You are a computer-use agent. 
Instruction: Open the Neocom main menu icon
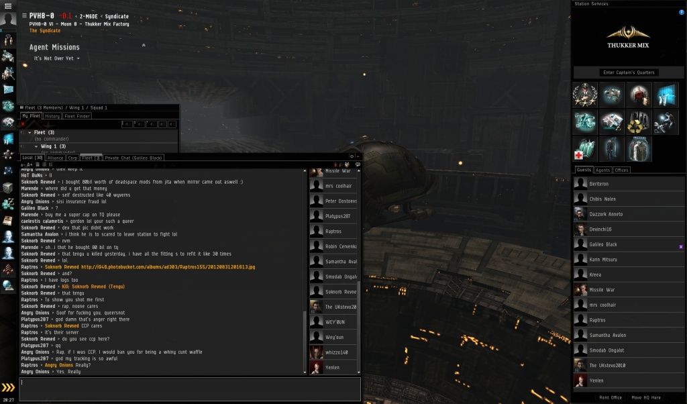(8, 5)
